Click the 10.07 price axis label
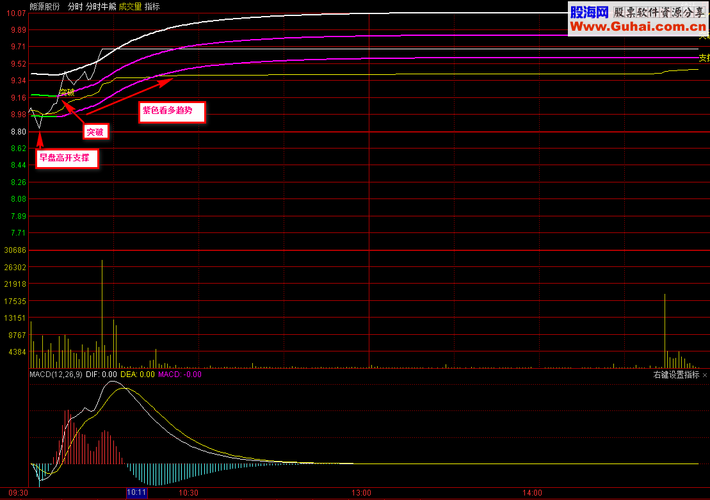 point(16,13)
